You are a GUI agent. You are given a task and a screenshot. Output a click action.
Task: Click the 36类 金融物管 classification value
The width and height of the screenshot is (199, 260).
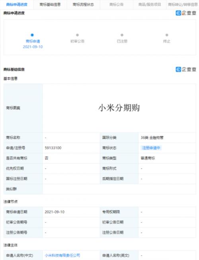tap(152, 138)
